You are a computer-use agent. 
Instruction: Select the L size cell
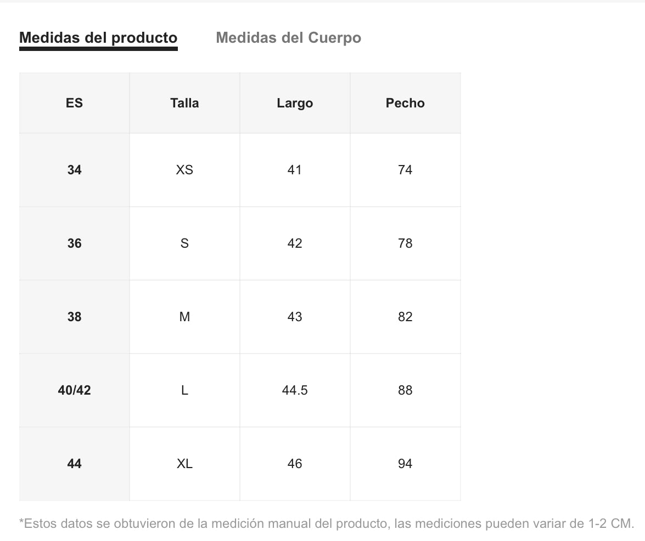(x=184, y=390)
